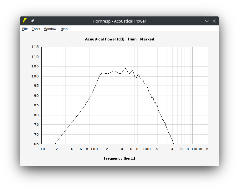Open the Window menu
The height and width of the screenshot is (190, 239).
pyautogui.click(x=50, y=29)
